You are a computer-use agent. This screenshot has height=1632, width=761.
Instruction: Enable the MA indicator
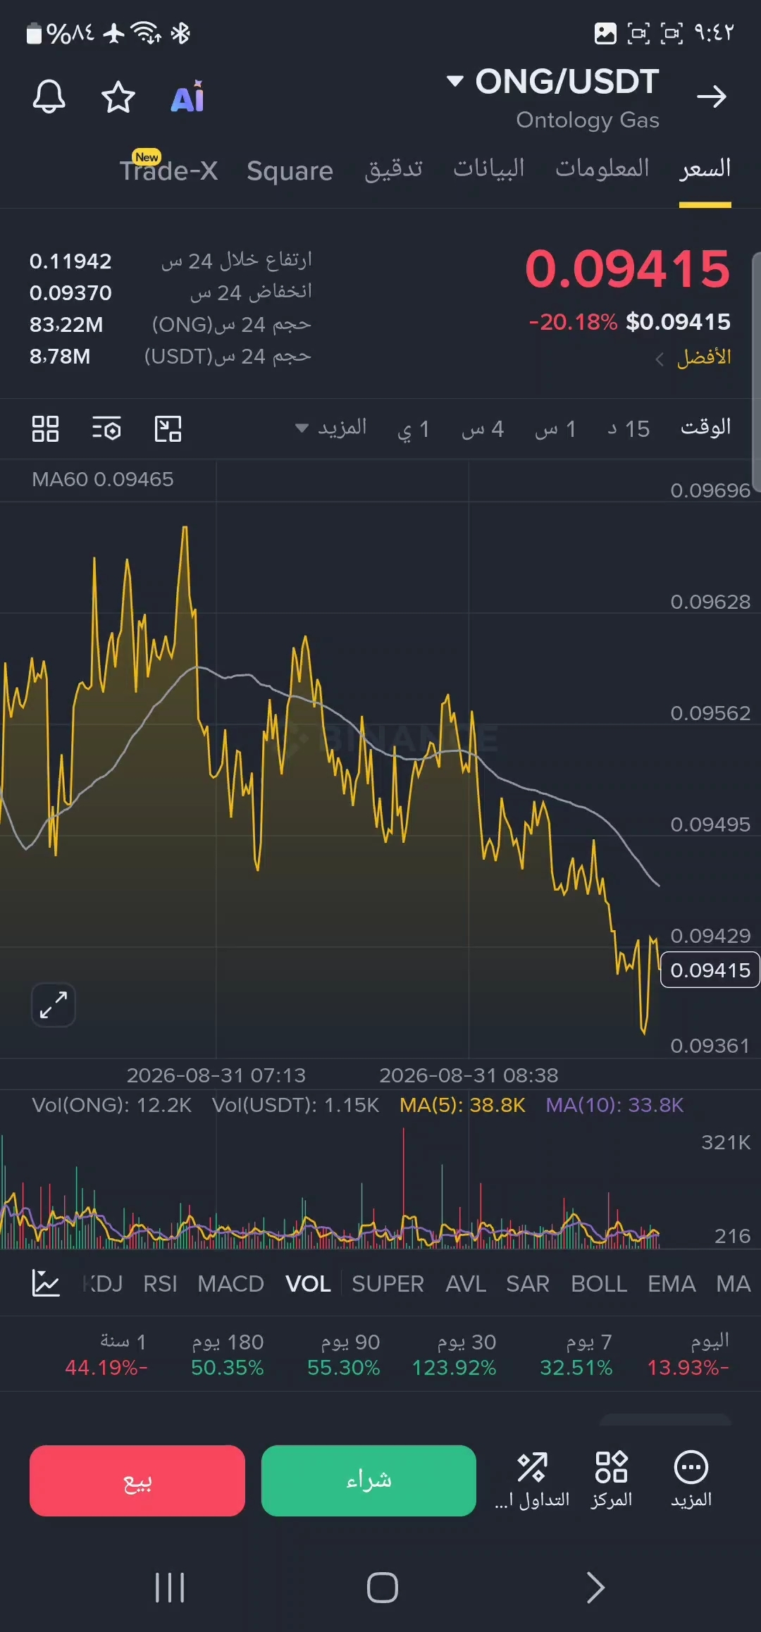[x=733, y=1284]
